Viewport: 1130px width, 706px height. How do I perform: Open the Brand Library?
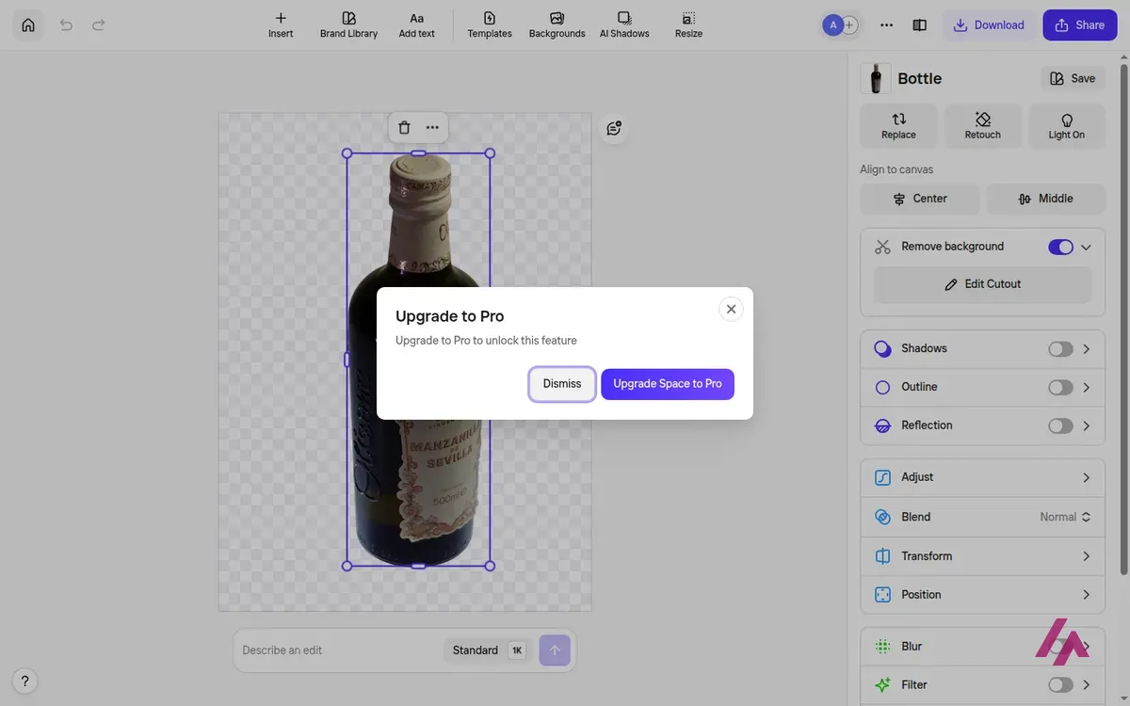(x=348, y=25)
